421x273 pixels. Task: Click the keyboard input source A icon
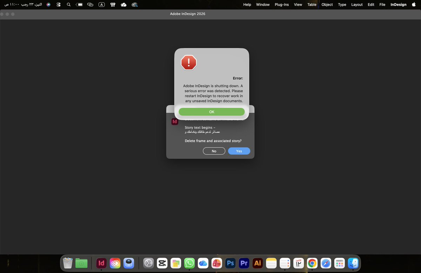pyautogui.click(x=101, y=5)
